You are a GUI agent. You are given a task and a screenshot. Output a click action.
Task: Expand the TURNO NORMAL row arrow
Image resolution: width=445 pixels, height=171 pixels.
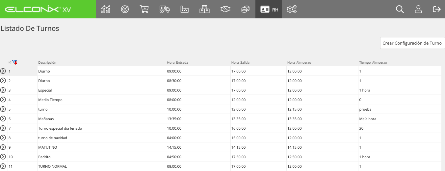point(3,166)
